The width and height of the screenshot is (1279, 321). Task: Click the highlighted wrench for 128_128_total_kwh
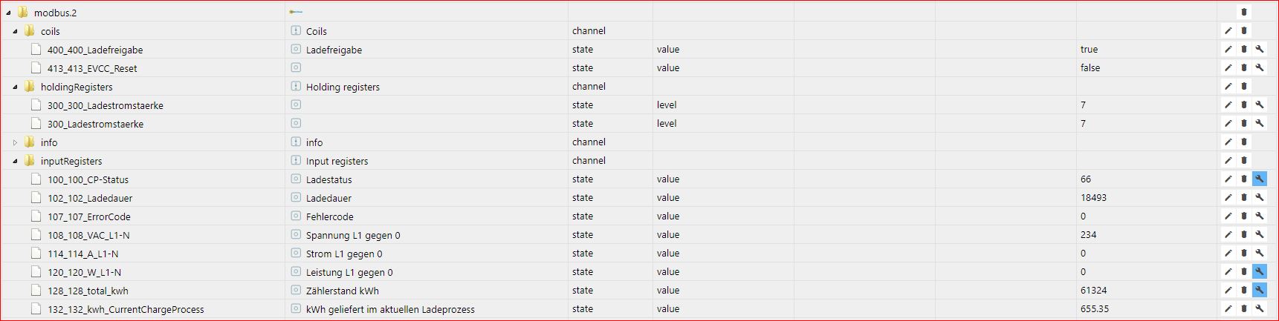coord(1260,291)
